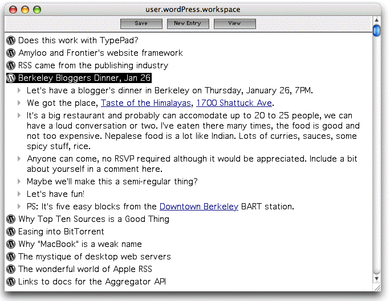390x301 pixels.
Task: Select "The mystique of desktop web servers" entry
Action: (94, 257)
